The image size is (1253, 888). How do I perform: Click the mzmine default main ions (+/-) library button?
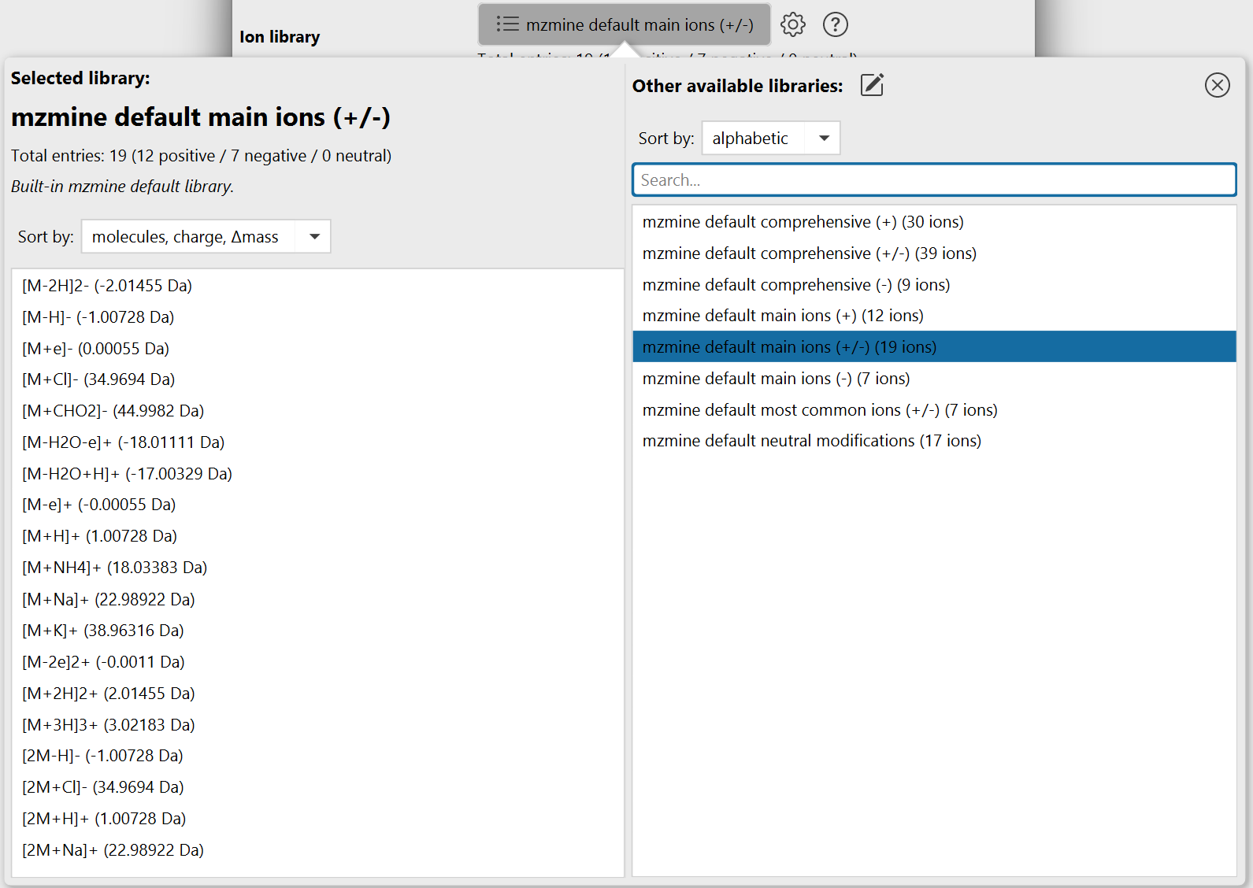click(x=625, y=24)
